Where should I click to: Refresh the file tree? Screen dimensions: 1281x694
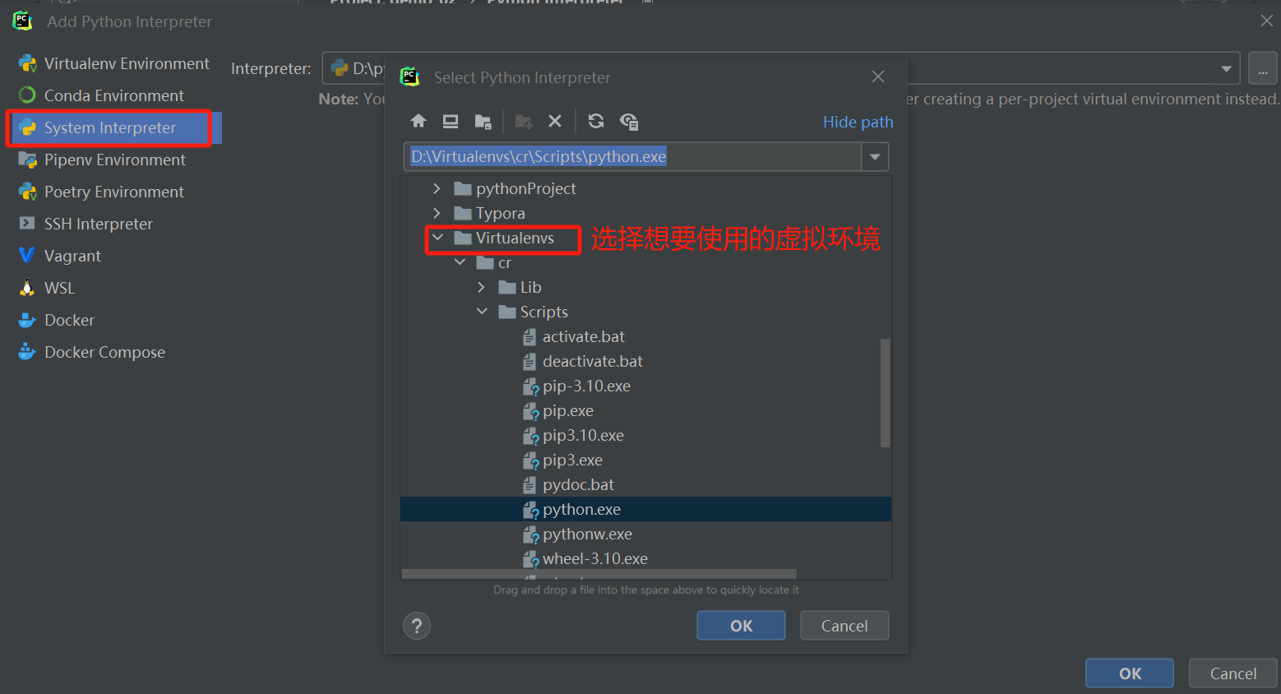(x=596, y=122)
